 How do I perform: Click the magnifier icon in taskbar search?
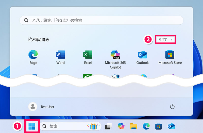pos(44,126)
